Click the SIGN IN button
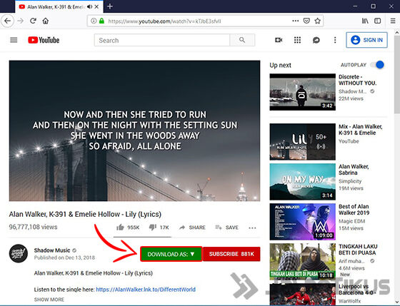This screenshot has height=306, width=400. click(x=366, y=40)
